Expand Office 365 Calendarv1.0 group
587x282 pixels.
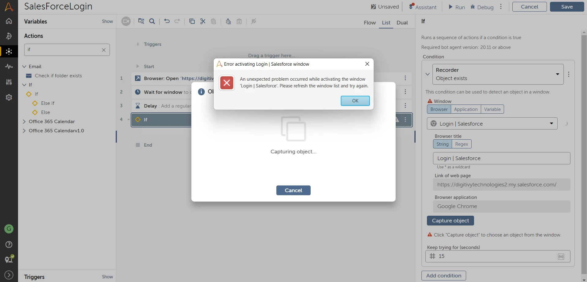(24, 131)
